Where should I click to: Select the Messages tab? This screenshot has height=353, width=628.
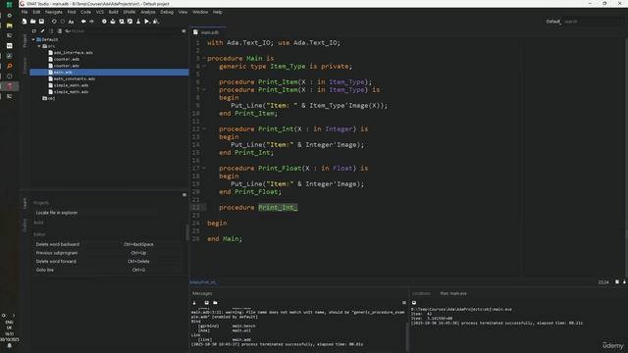(x=202, y=293)
